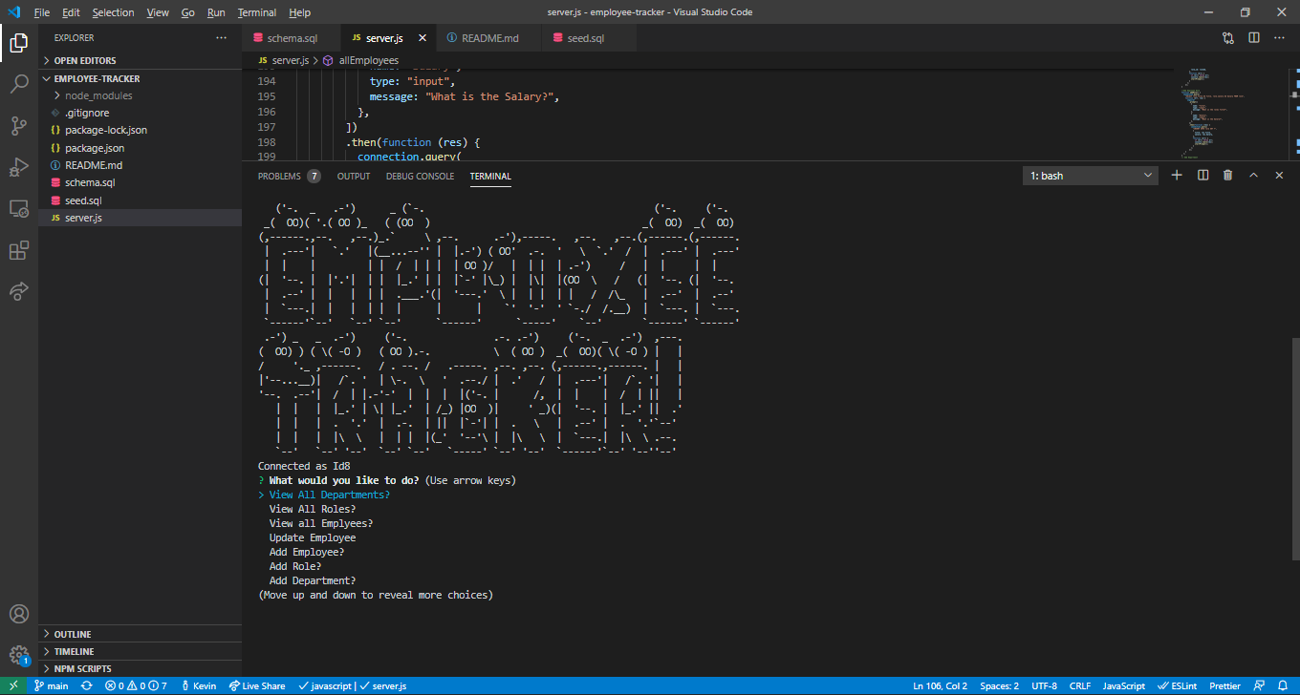This screenshot has width=1300, height=695.
Task: Open the Remote Explorer icon
Action: (x=18, y=208)
